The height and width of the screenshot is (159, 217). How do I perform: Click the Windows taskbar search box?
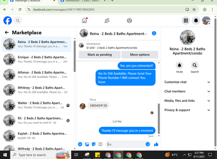click(x=41, y=155)
